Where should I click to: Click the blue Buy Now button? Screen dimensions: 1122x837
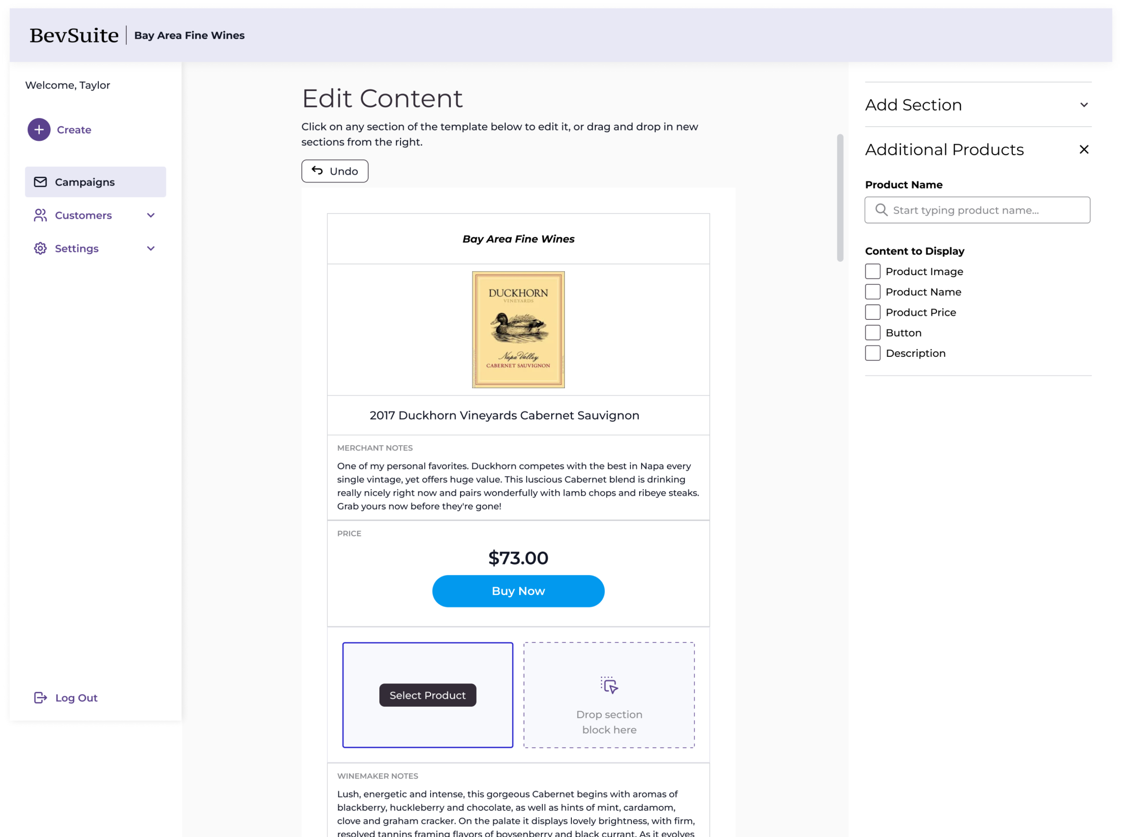[x=518, y=591]
